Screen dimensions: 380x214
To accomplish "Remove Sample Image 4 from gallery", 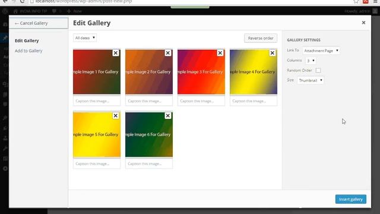I will (272, 53).
